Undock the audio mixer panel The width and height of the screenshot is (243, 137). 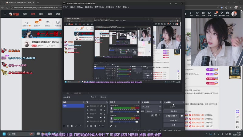pyautogui.click(x=139, y=102)
